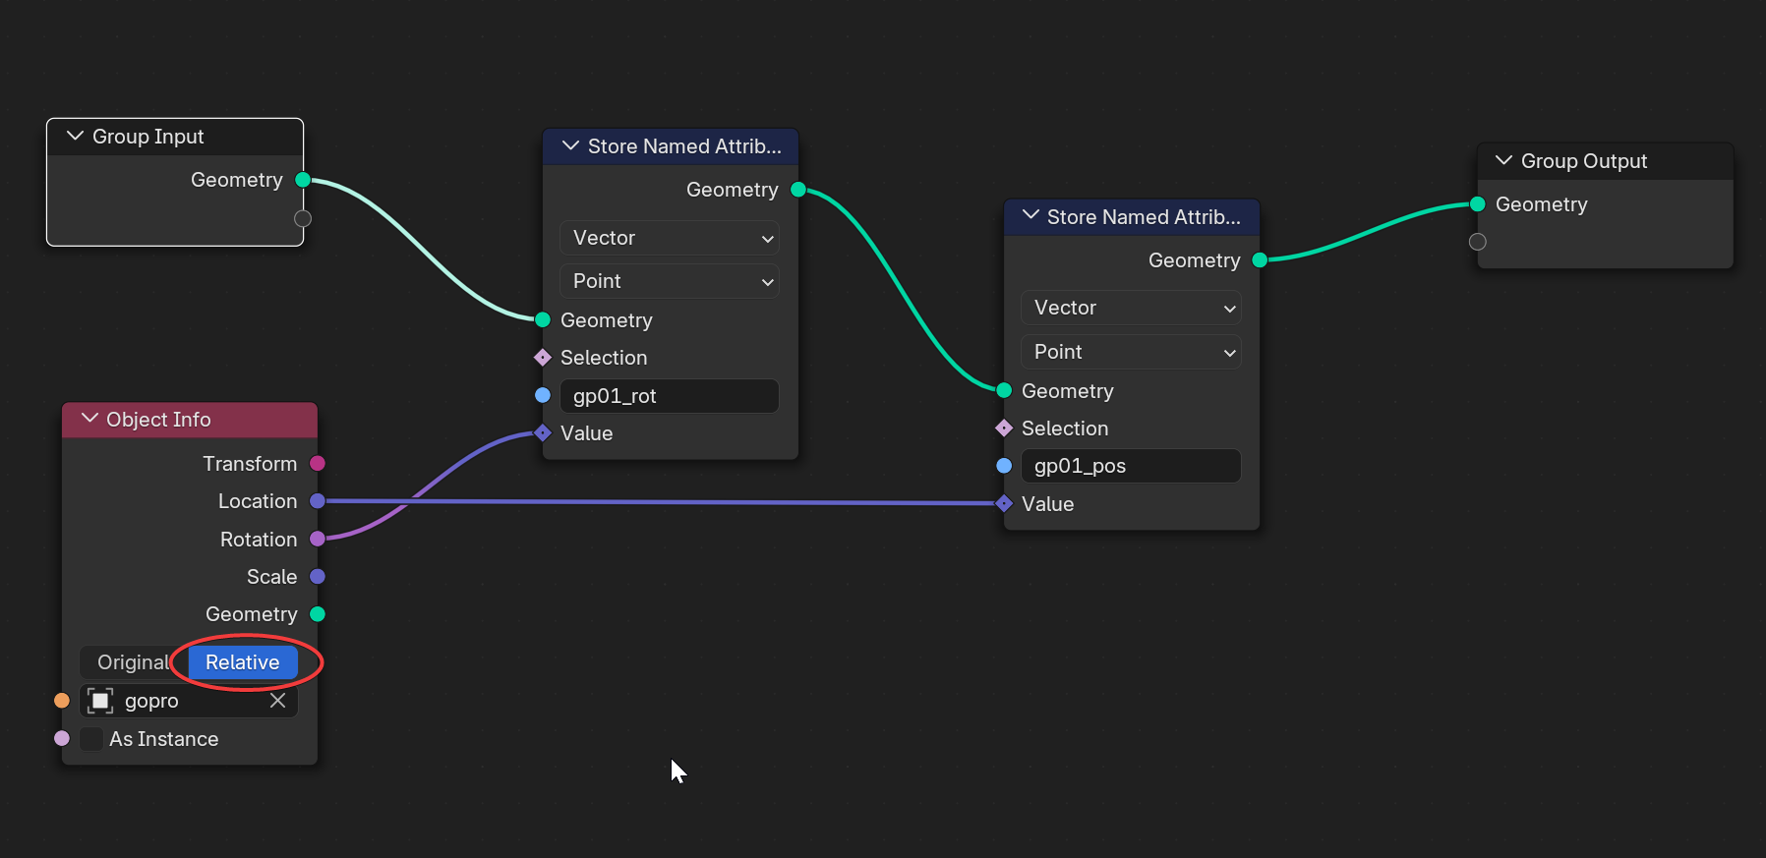Select the Store Named Attribute node header with gp01_pos
This screenshot has width=1766, height=858.
click(1132, 217)
